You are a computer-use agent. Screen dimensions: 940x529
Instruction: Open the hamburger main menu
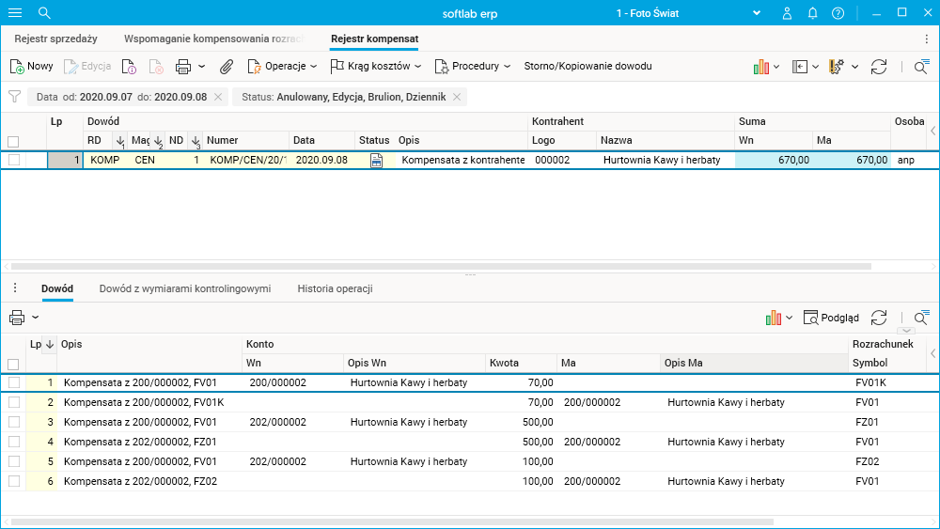coord(15,13)
